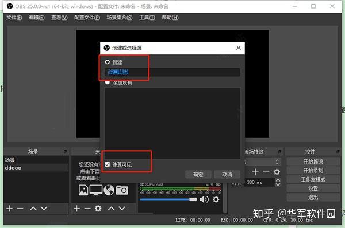The image size is (345, 228).
Task: Move the source up in the sources toolbar
Action: coord(111,209)
